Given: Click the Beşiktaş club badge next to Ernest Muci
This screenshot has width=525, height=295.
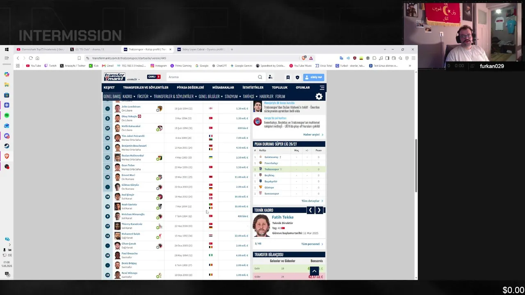Looking at the screenshot, I should [160, 177].
